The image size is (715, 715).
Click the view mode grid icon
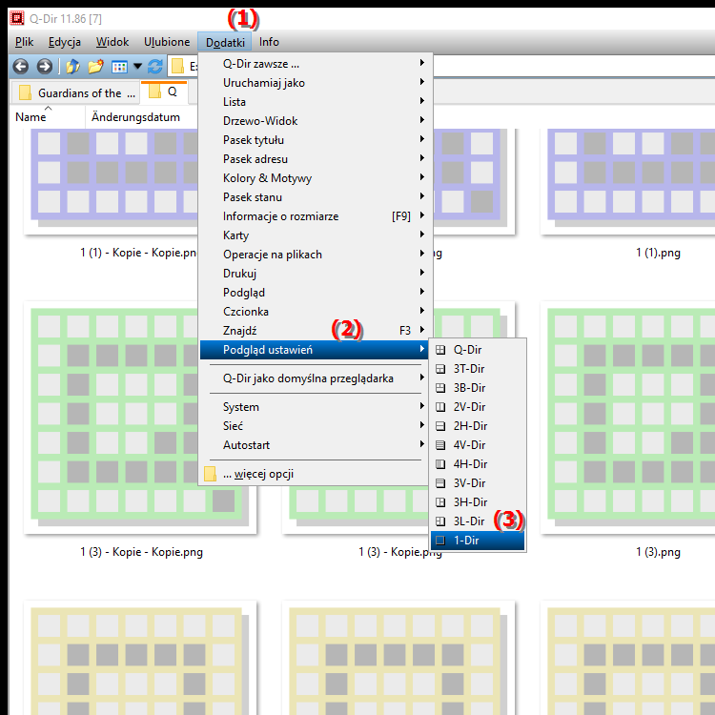[x=119, y=67]
